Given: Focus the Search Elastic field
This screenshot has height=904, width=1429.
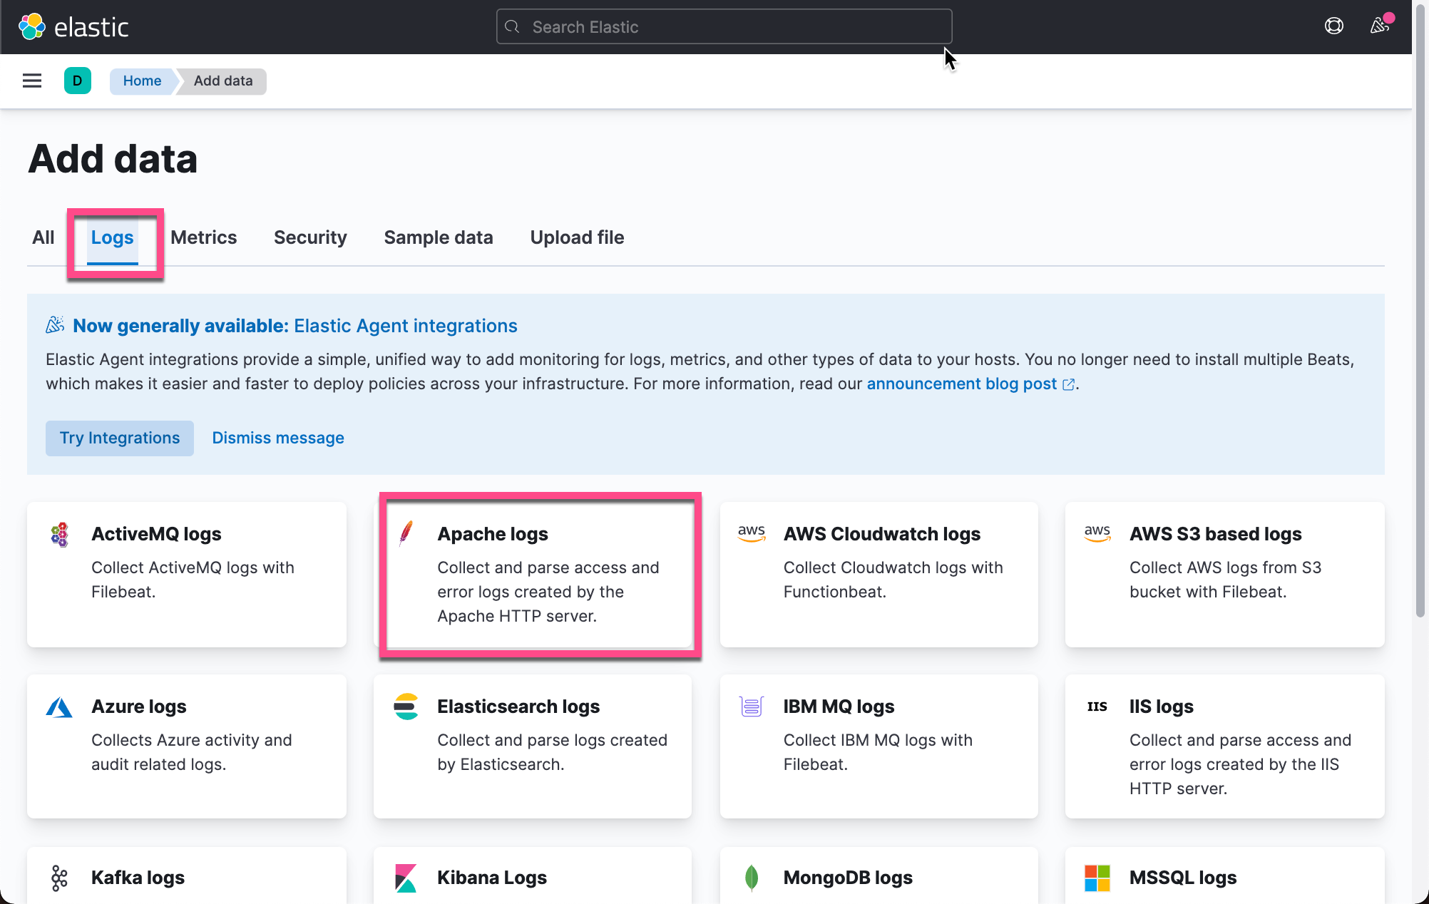Looking at the screenshot, I should pyautogui.click(x=724, y=27).
